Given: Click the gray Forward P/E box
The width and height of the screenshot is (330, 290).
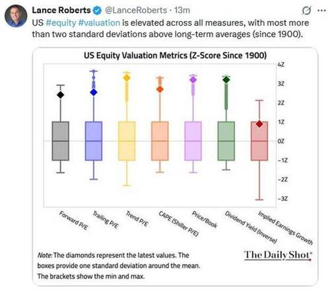Looking at the screenshot, I should click(61, 141).
